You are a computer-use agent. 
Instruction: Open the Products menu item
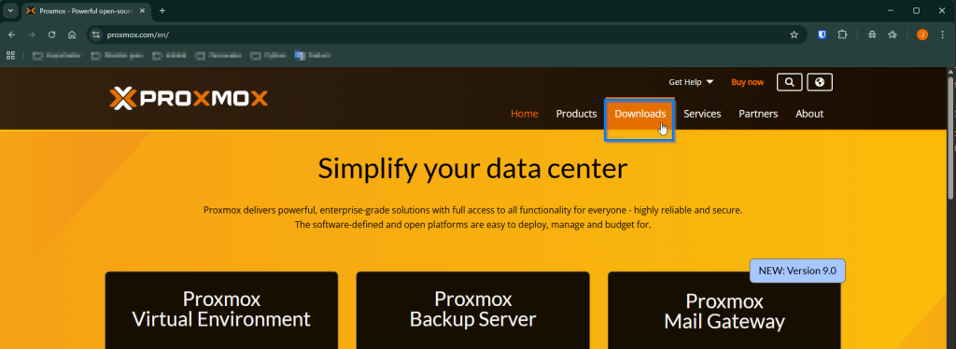(576, 114)
